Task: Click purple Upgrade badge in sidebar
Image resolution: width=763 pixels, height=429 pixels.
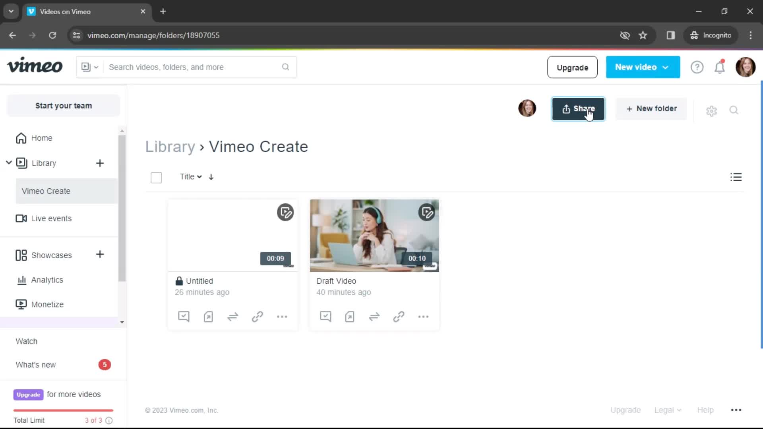Action: tap(28, 394)
